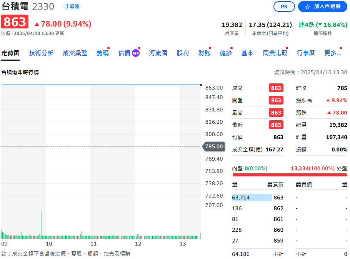Click the bid price 859 row
Viewport: 350px width, 259px height.
pos(258,241)
